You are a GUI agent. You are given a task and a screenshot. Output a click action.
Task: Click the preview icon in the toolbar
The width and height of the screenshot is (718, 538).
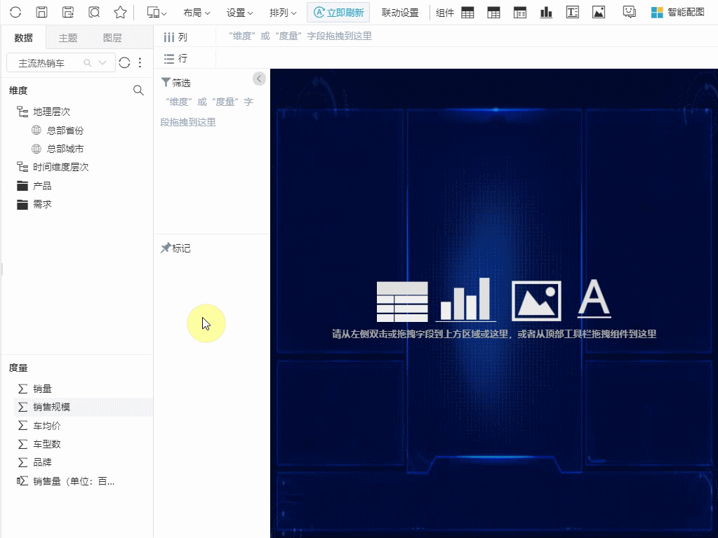tap(94, 13)
